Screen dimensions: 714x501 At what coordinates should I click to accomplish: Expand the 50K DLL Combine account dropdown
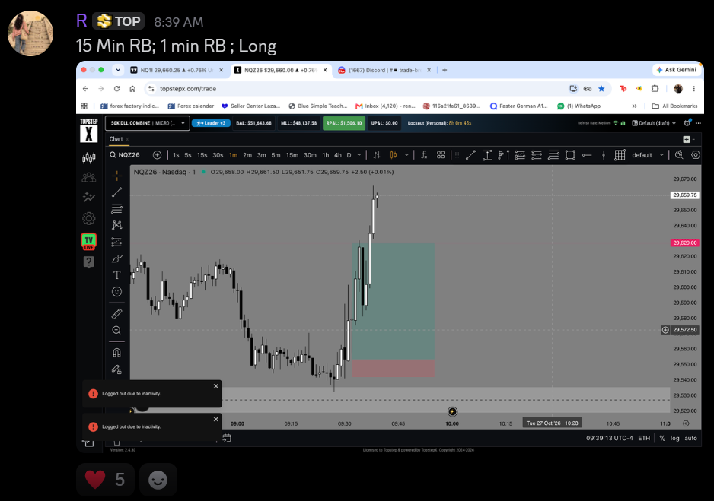pyautogui.click(x=148, y=123)
